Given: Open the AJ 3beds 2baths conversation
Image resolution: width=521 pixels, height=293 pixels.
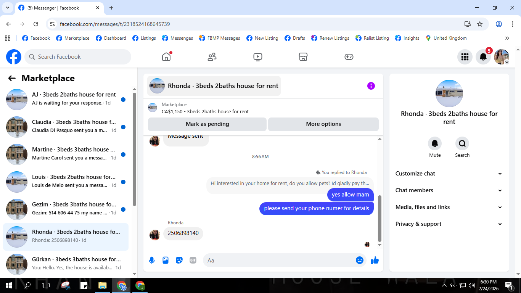Looking at the screenshot, I should pyautogui.click(x=66, y=100).
